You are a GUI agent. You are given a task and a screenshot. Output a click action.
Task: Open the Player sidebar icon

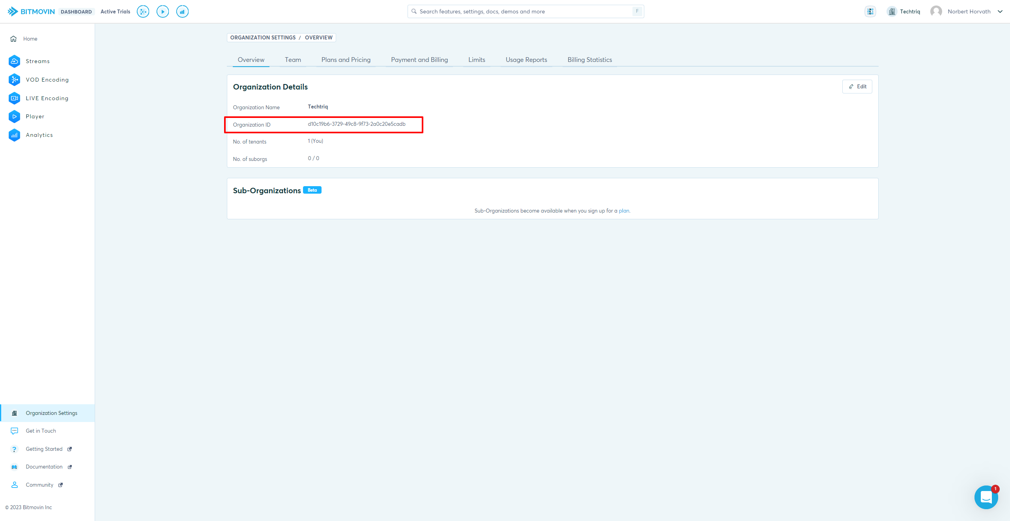pyautogui.click(x=14, y=116)
